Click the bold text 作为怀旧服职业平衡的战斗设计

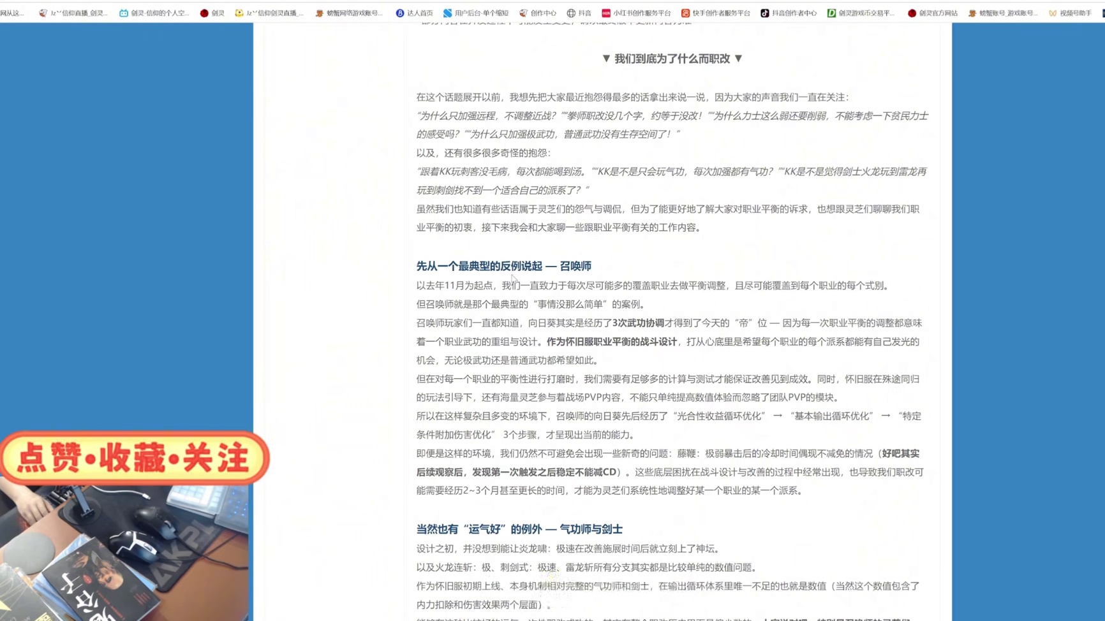(x=611, y=342)
